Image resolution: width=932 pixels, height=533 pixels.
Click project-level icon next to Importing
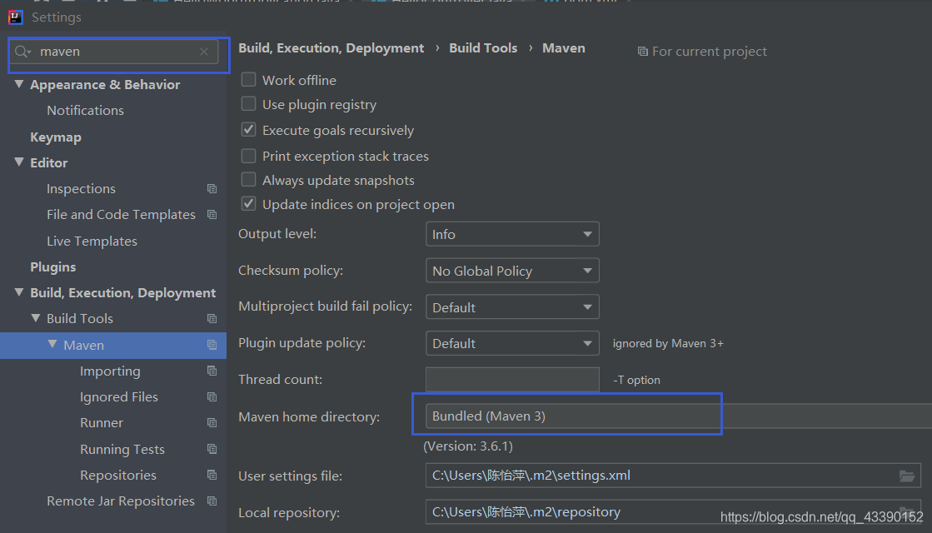pyautogui.click(x=212, y=371)
